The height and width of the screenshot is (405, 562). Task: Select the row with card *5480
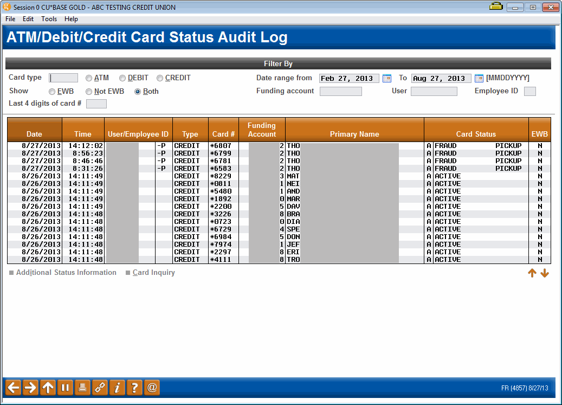(x=279, y=191)
